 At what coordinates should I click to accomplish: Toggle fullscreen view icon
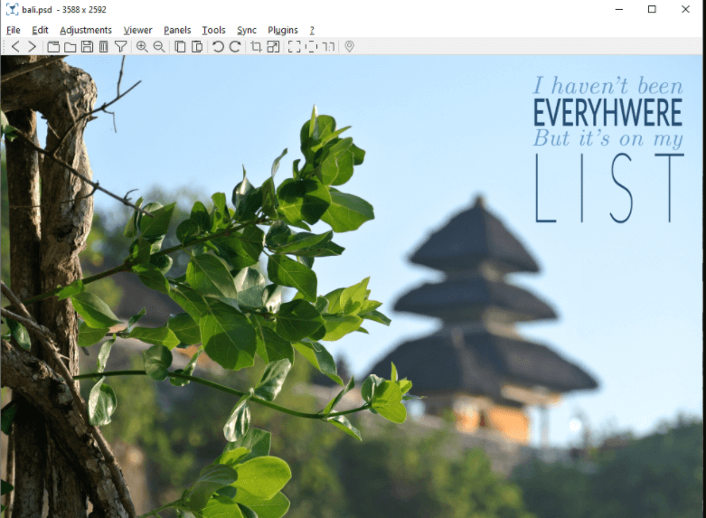pos(294,46)
